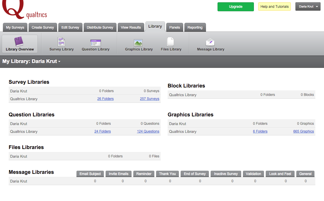The image size is (324, 201).
Task: Open the 665 Graphics link
Action: coord(304,131)
